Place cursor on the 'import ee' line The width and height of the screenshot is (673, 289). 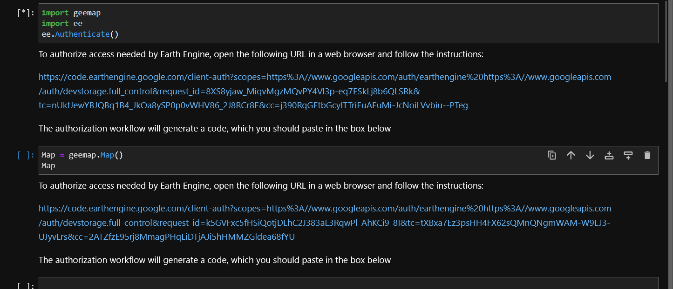(62, 23)
